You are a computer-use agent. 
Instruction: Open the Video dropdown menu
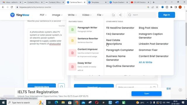coord(87,15)
